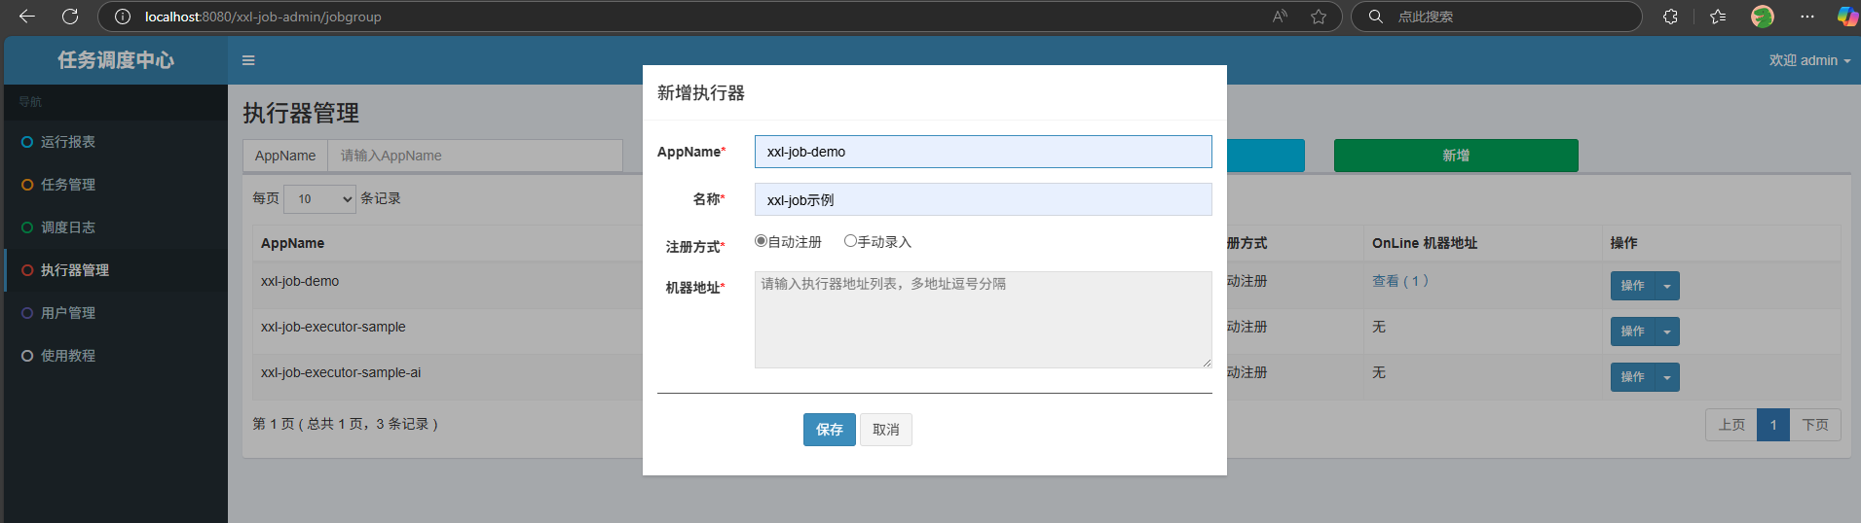Click the xxl-job-executor-sample-ai table cell

click(341, 372)
